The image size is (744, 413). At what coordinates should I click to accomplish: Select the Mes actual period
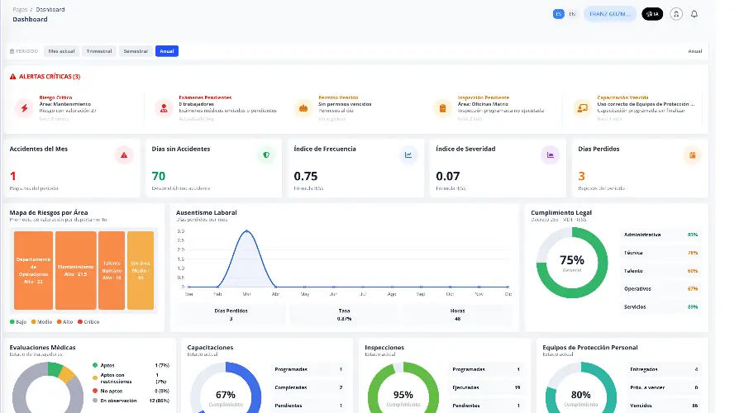pos(61,51)
